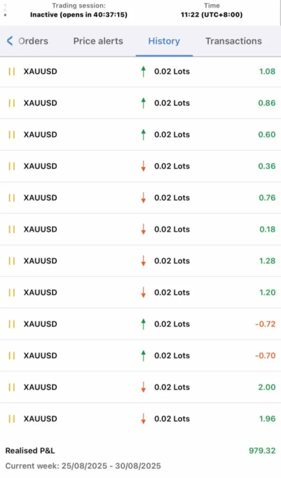Viewport: 281px width, 478px height.
Task: Click the Realised P&L total 979.32
Action: coord(262,451)
